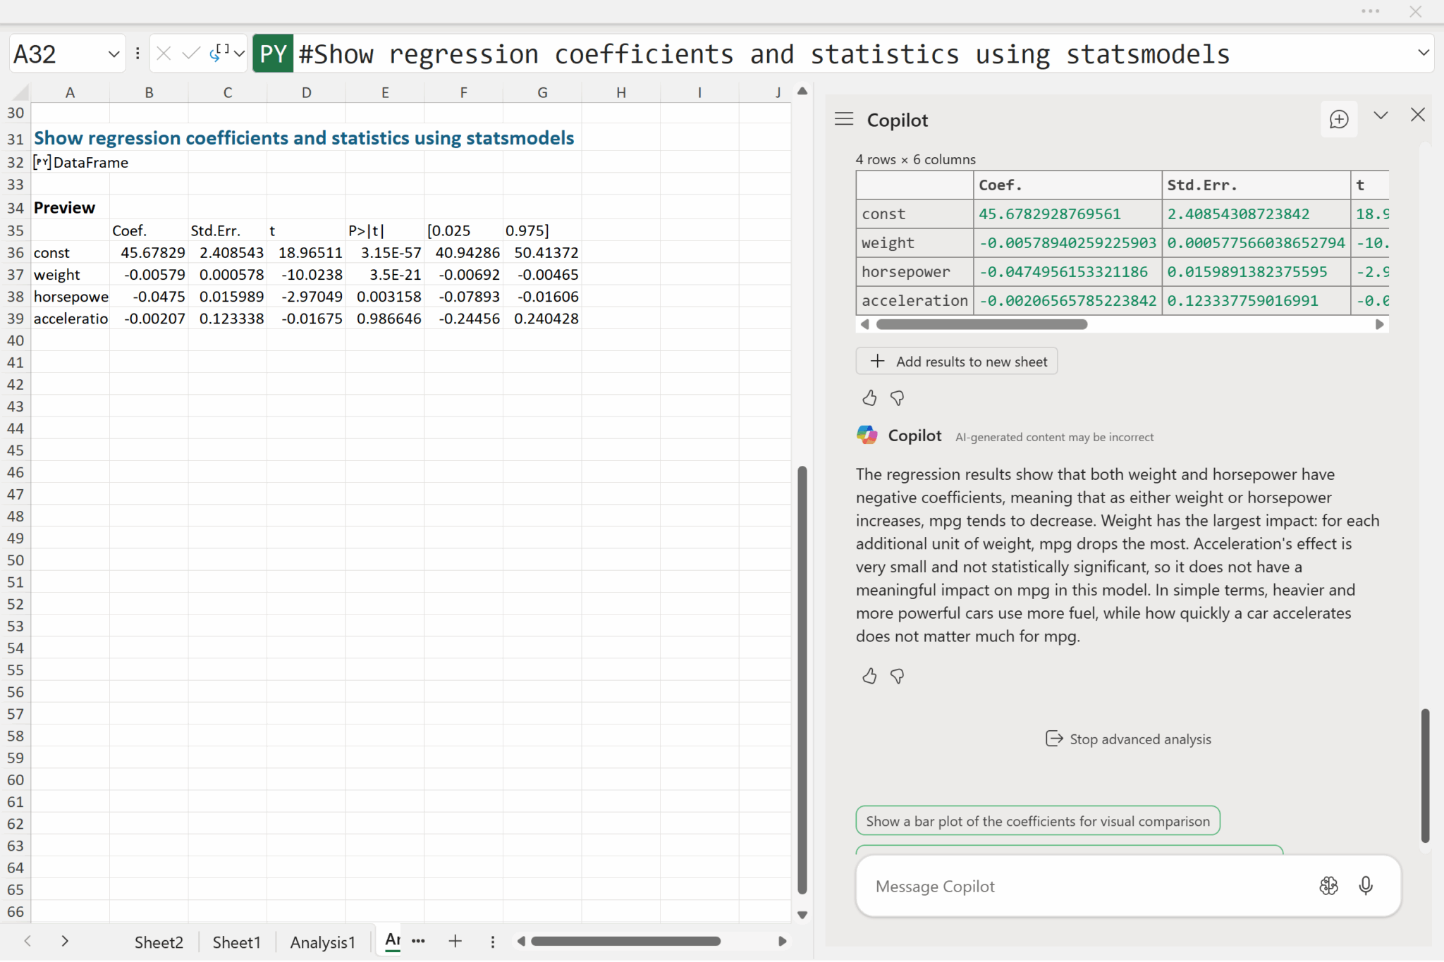
Task: Thumbs up the regression explanation response
Action: click(x=869, y=676)
